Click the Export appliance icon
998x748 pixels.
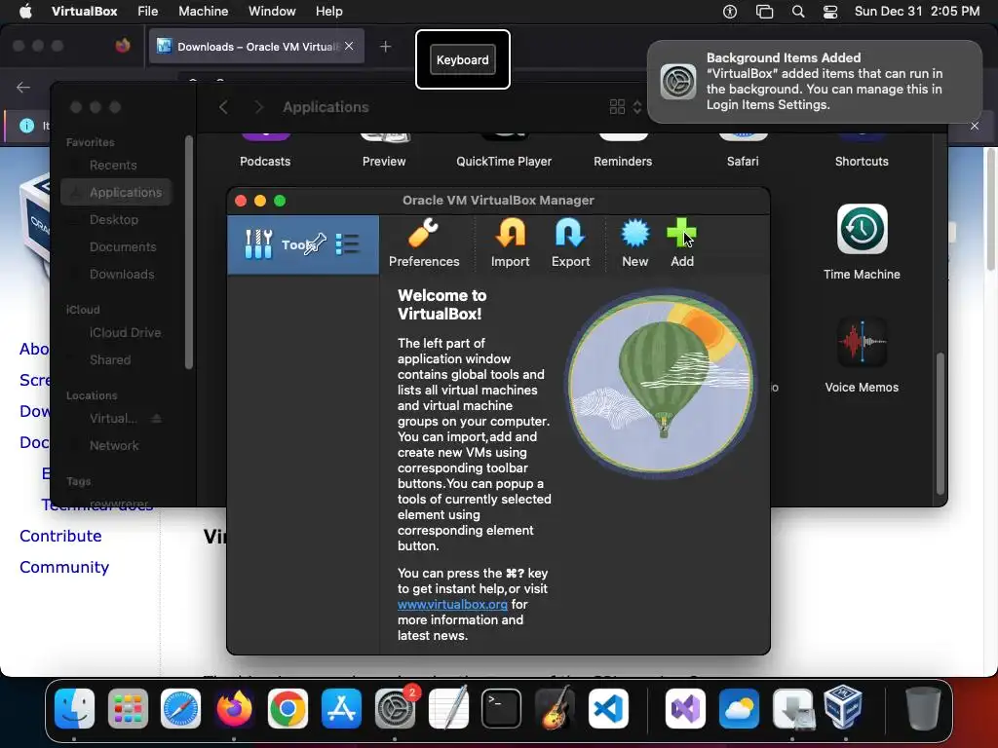[x=570, y=243]
